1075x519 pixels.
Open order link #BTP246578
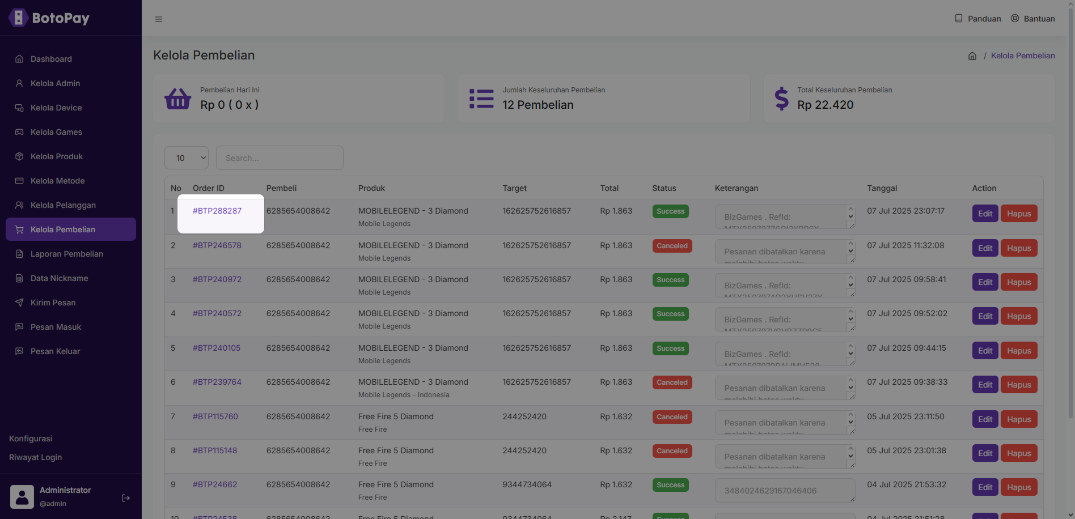[x=217, y=245]
